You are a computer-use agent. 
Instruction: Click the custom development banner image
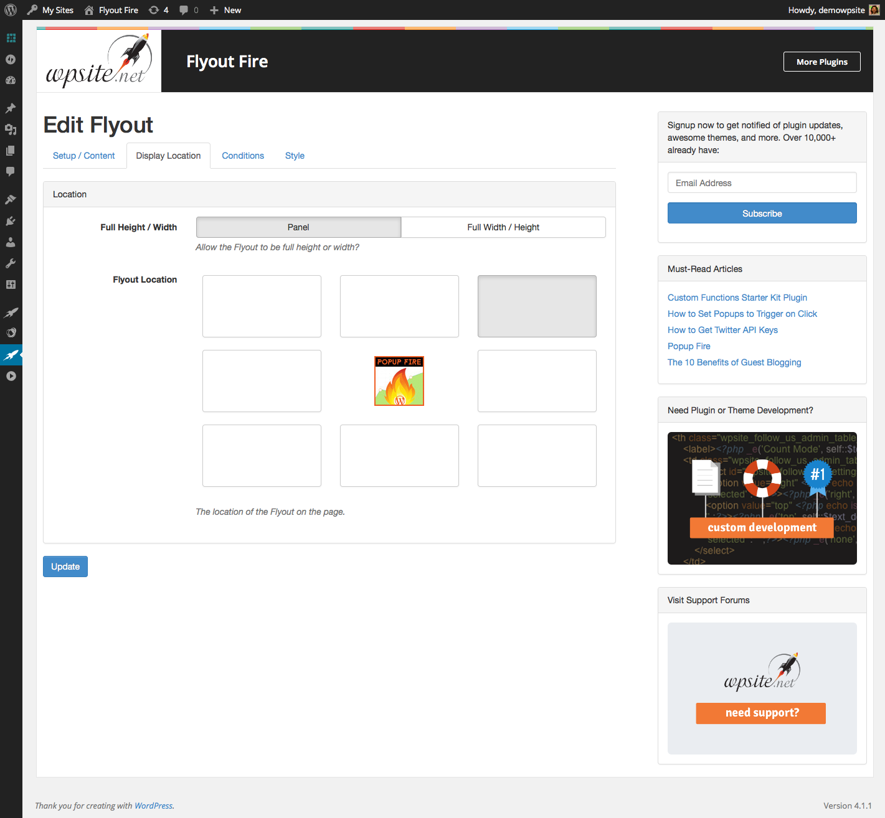pyautogui.click(x=762, y=498)
